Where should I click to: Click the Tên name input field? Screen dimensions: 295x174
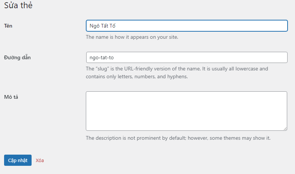tap(186, 26)
